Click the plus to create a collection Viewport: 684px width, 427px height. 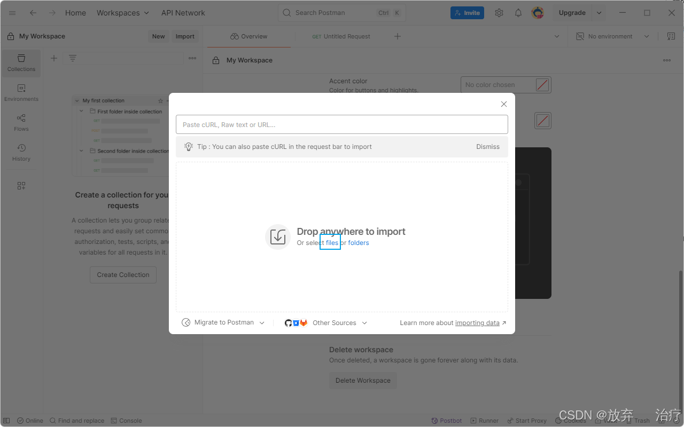(x=53, y=58)
